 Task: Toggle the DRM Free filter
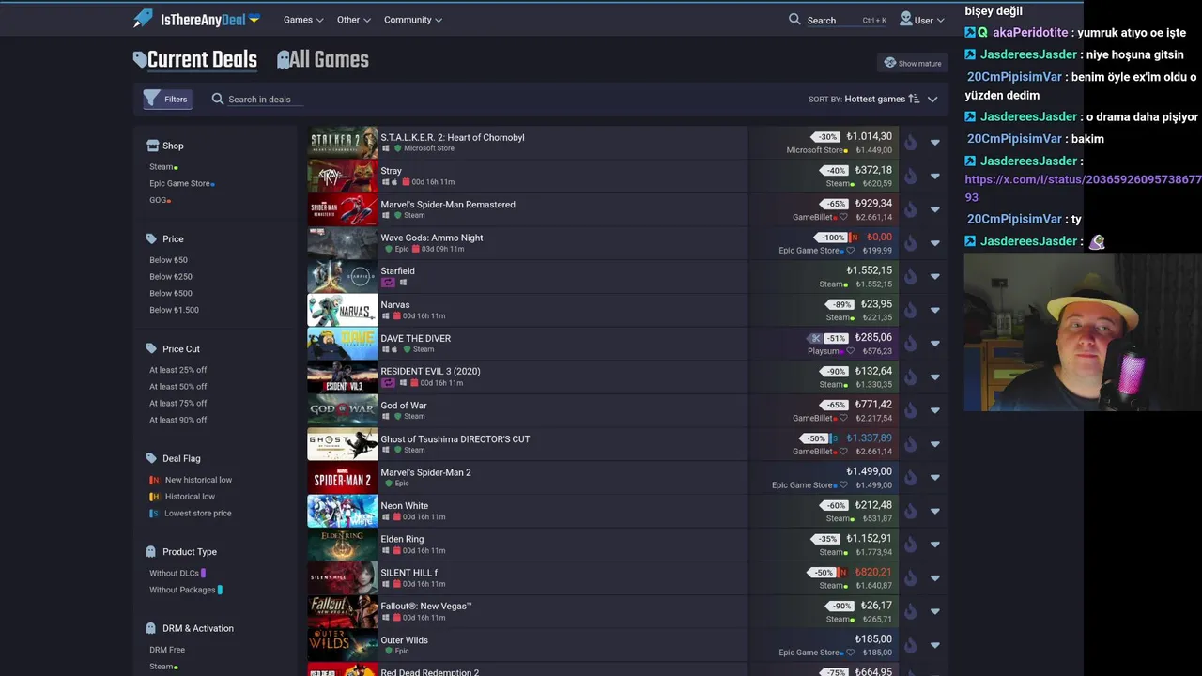pyautogui.click(x=167, y=650)
